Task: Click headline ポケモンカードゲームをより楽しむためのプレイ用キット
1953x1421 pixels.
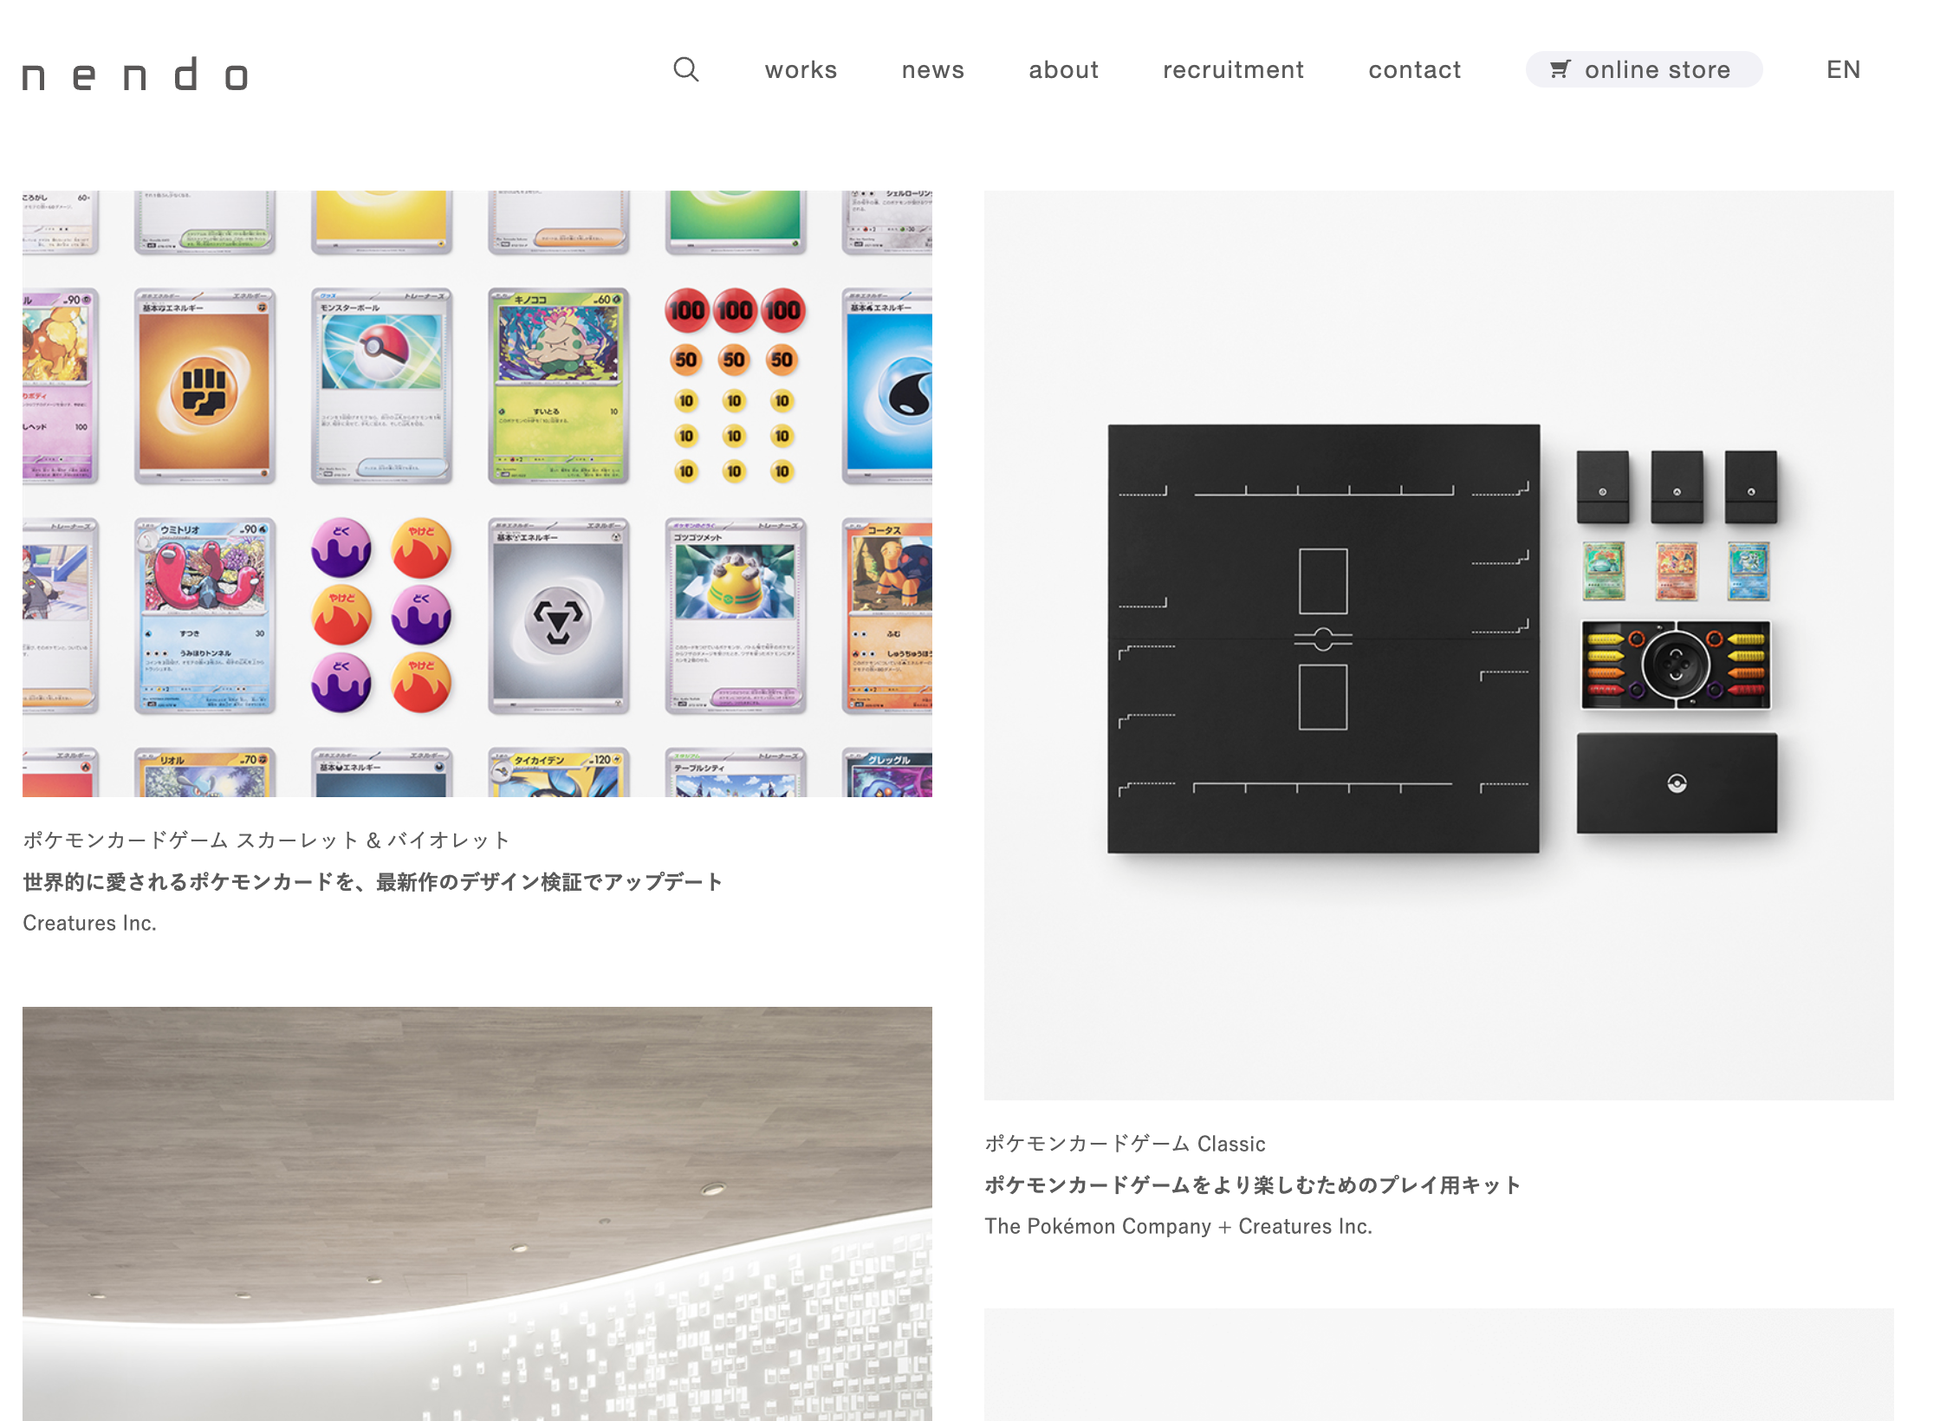Action: (1252, 1185)
